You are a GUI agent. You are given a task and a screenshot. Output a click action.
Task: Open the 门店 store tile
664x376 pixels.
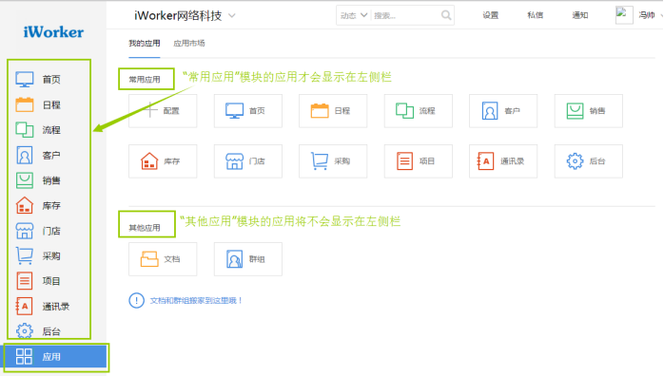tap(247, 161)
